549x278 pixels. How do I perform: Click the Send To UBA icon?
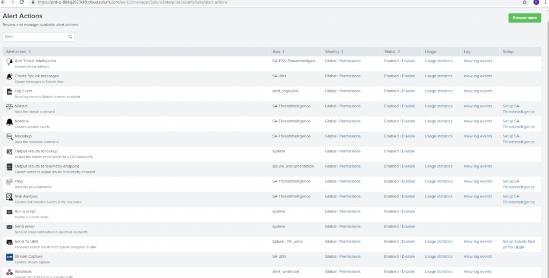click(10, 242)
